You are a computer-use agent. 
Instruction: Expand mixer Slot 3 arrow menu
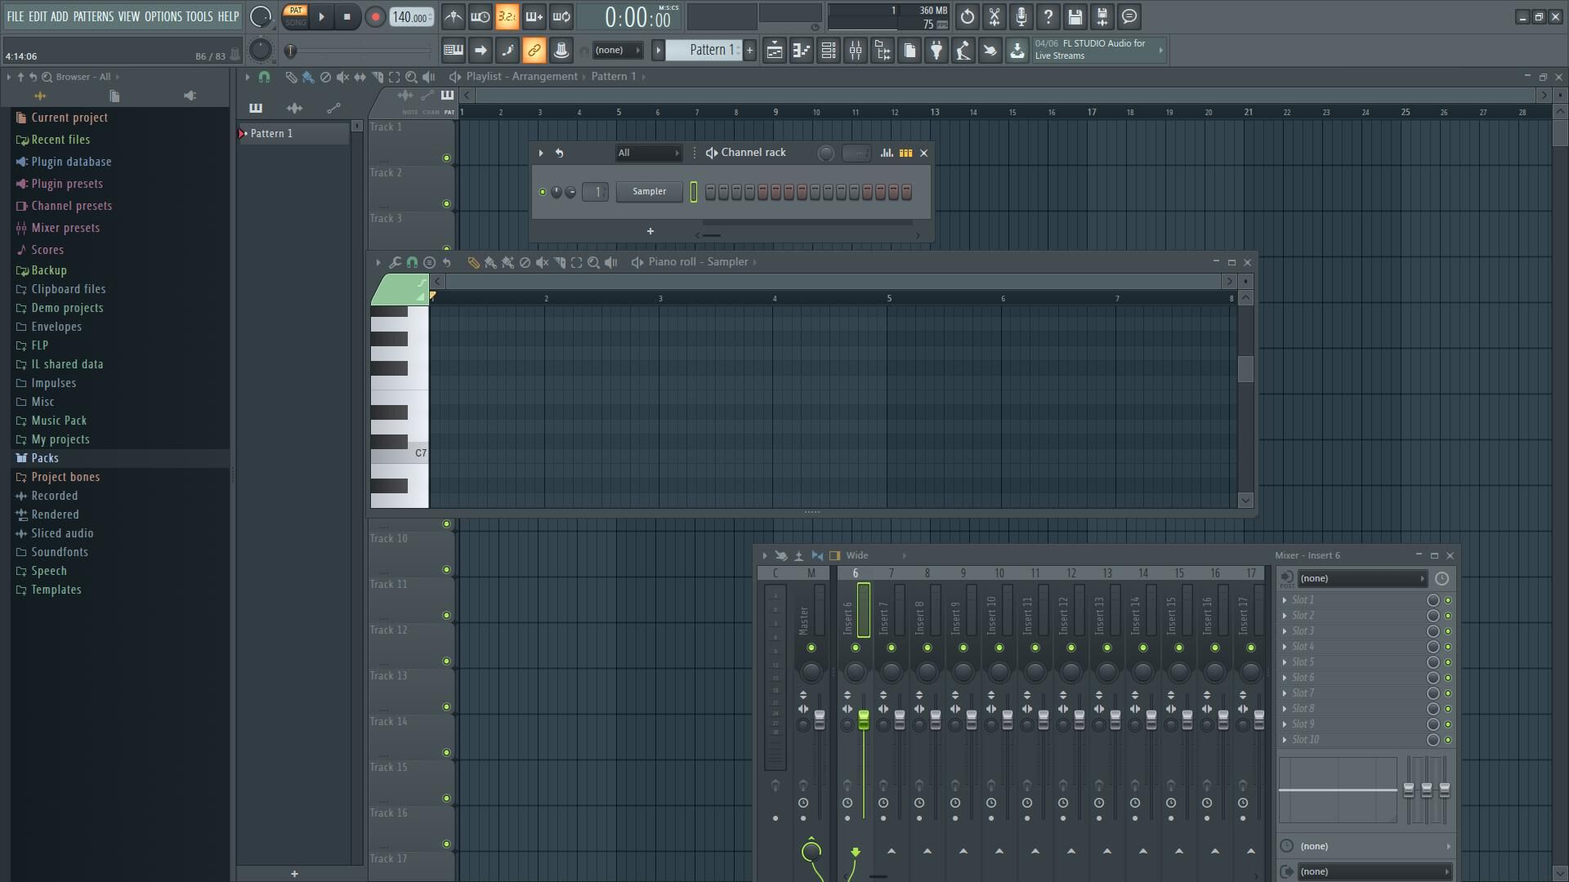click(1285, 631)
